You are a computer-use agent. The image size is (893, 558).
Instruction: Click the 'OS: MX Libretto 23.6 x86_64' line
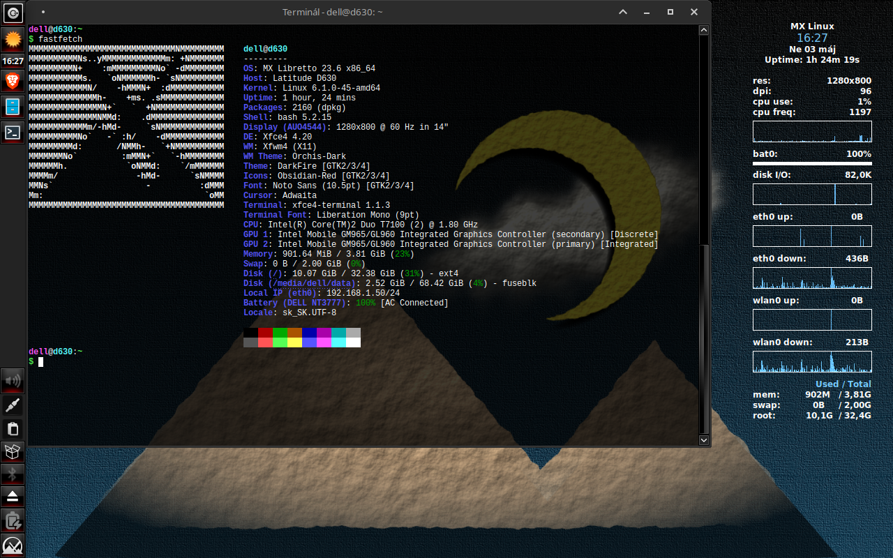click(x=309, y=68)
